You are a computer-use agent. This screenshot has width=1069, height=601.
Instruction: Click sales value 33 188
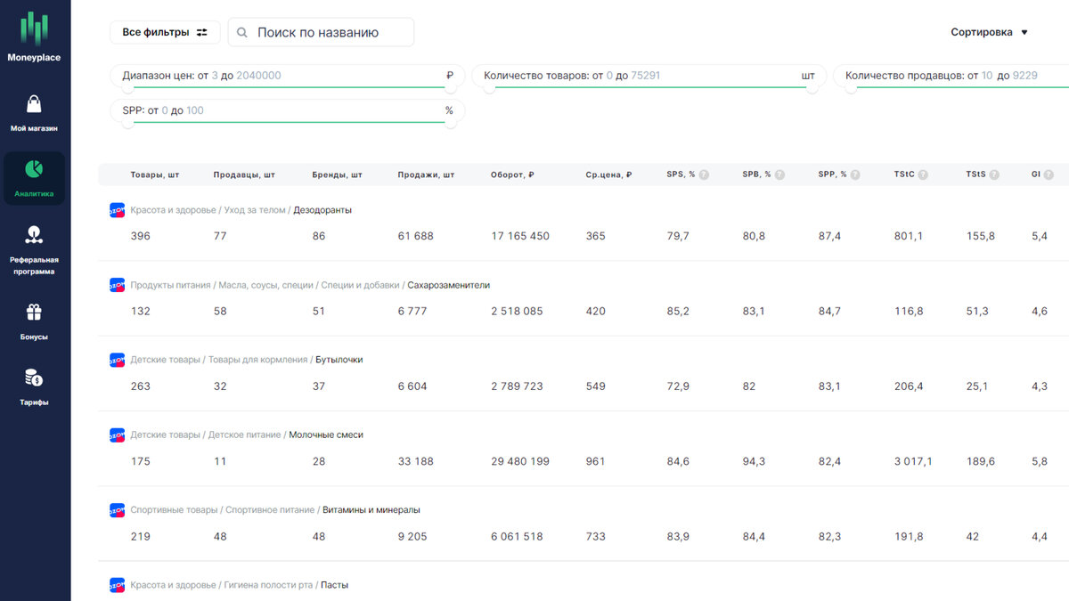coord(415,461)
